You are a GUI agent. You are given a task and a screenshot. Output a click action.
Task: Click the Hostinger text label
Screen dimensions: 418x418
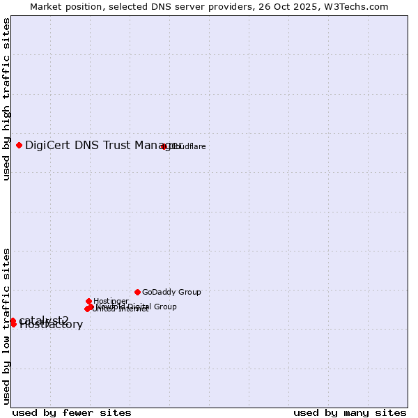(111, 301)
